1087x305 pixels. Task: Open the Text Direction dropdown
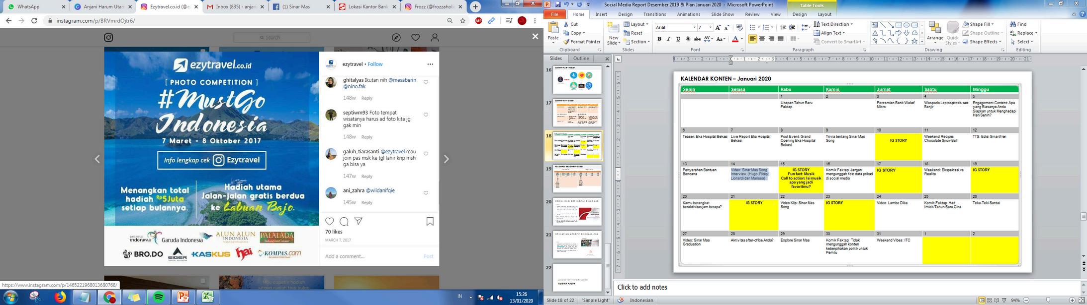pos(833,24)
